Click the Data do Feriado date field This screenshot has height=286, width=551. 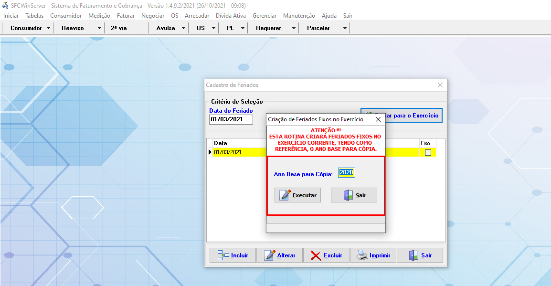[x=231, y=119]
